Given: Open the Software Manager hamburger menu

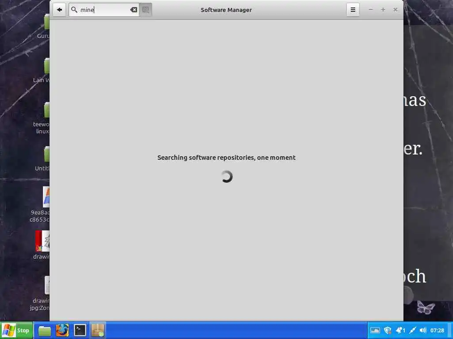Looking at the screenshot, I should (x=353, y=10).
